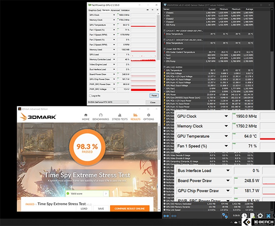Click drive icon of S.M.A.R.T. PNY CS3030 group
Screen dimensions: 275x226
click(x=165, y=31)
